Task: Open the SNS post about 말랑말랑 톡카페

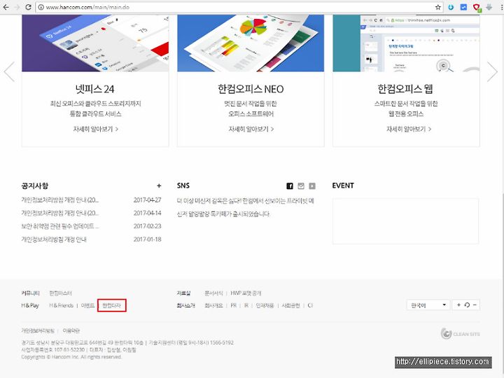Action: pyautogui.click(x=245, y=207)
